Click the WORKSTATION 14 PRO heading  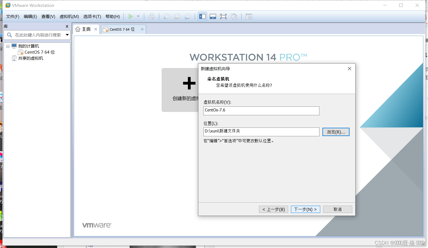(x=248, y=57)
